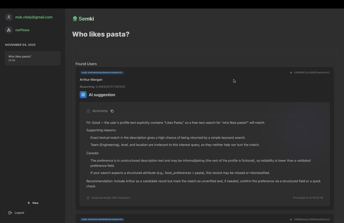Open the 'Who likes pasta?' history entry
344x223 pixels.
[x=33, y=58]
